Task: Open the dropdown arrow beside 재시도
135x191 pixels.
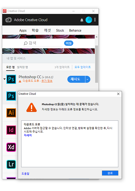Action: 88,79
